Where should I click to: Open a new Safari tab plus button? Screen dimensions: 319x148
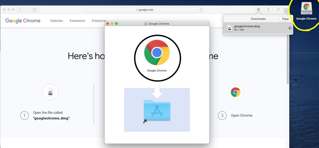coord(286,11)
